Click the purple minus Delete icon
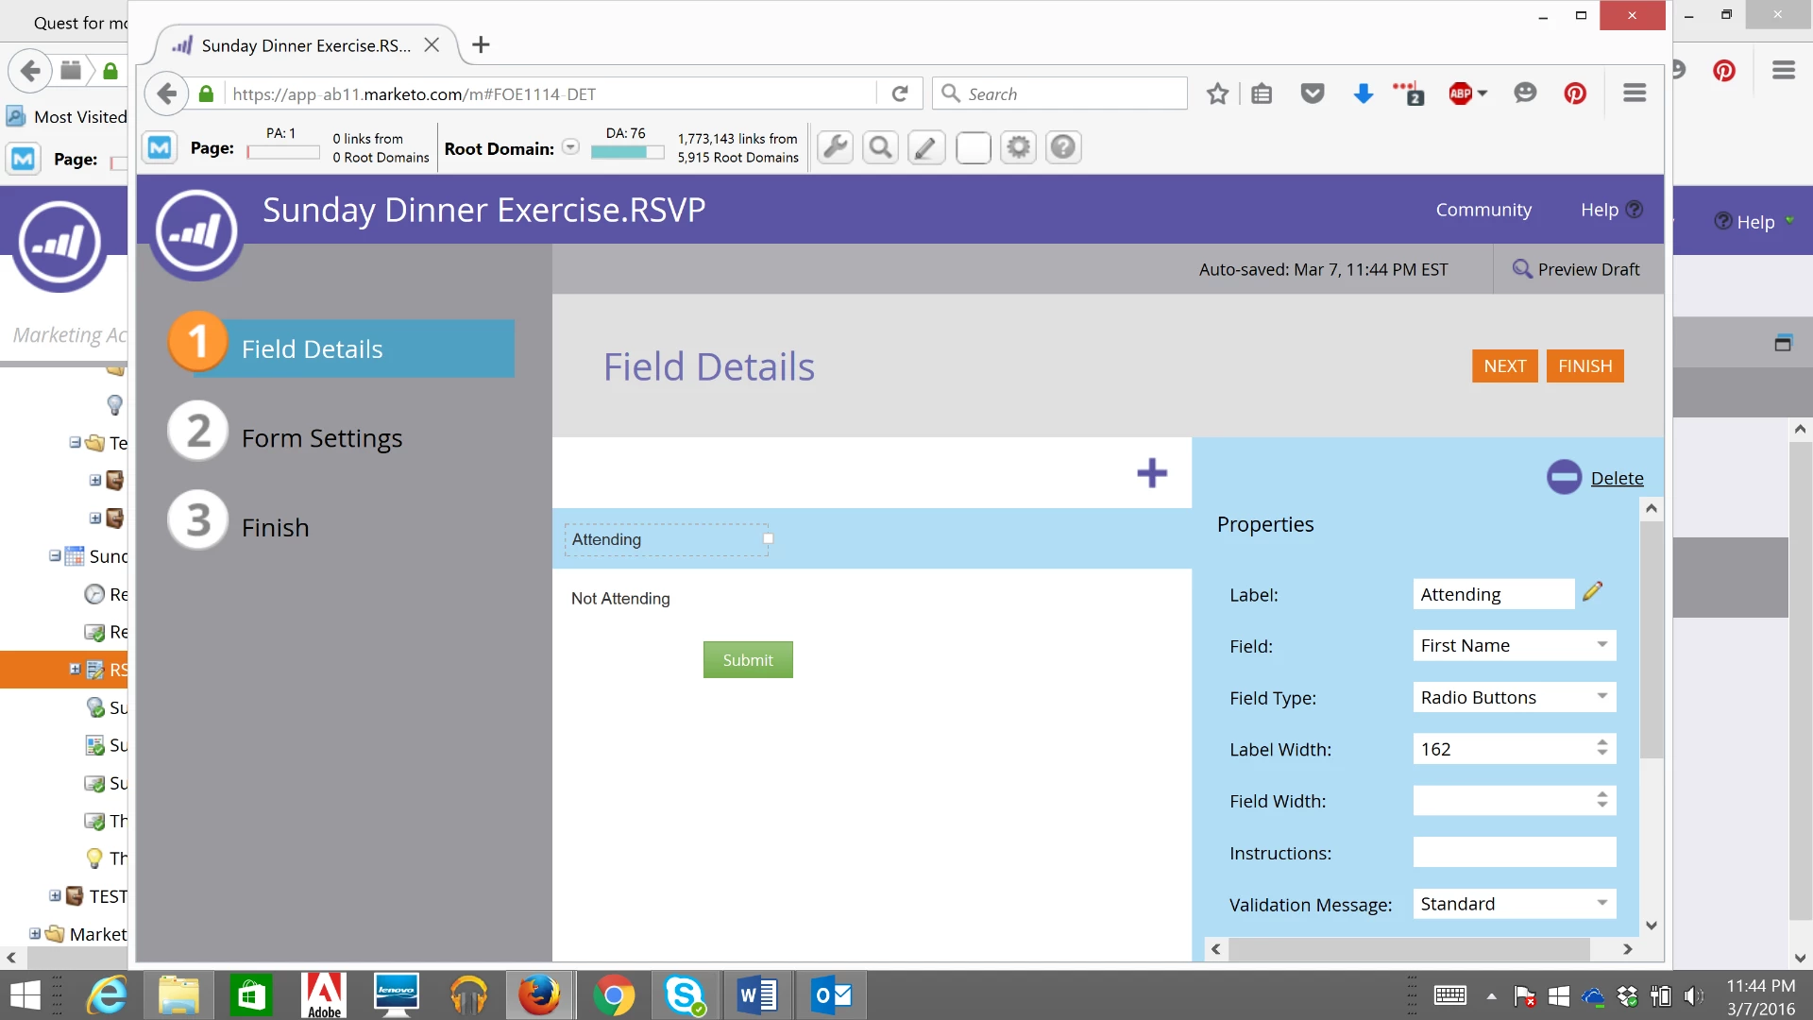 pyautogui.click(x=1564, y=477)
